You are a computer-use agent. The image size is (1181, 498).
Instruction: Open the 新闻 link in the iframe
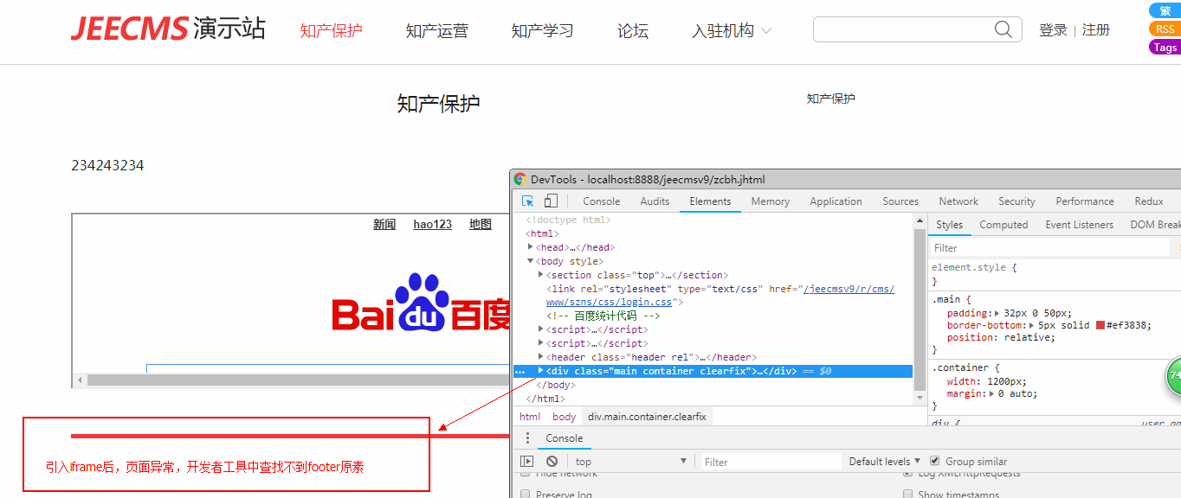[x=384, y=224]
